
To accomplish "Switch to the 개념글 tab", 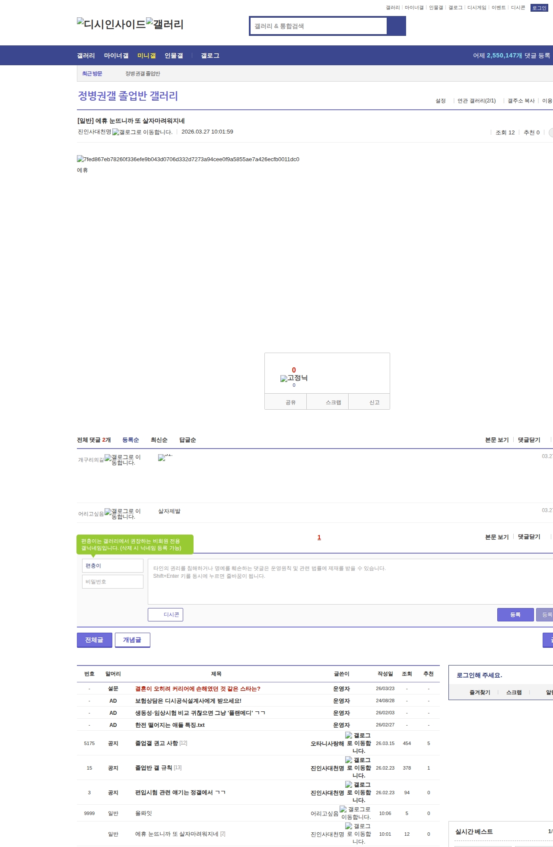I will coord(132,640).
